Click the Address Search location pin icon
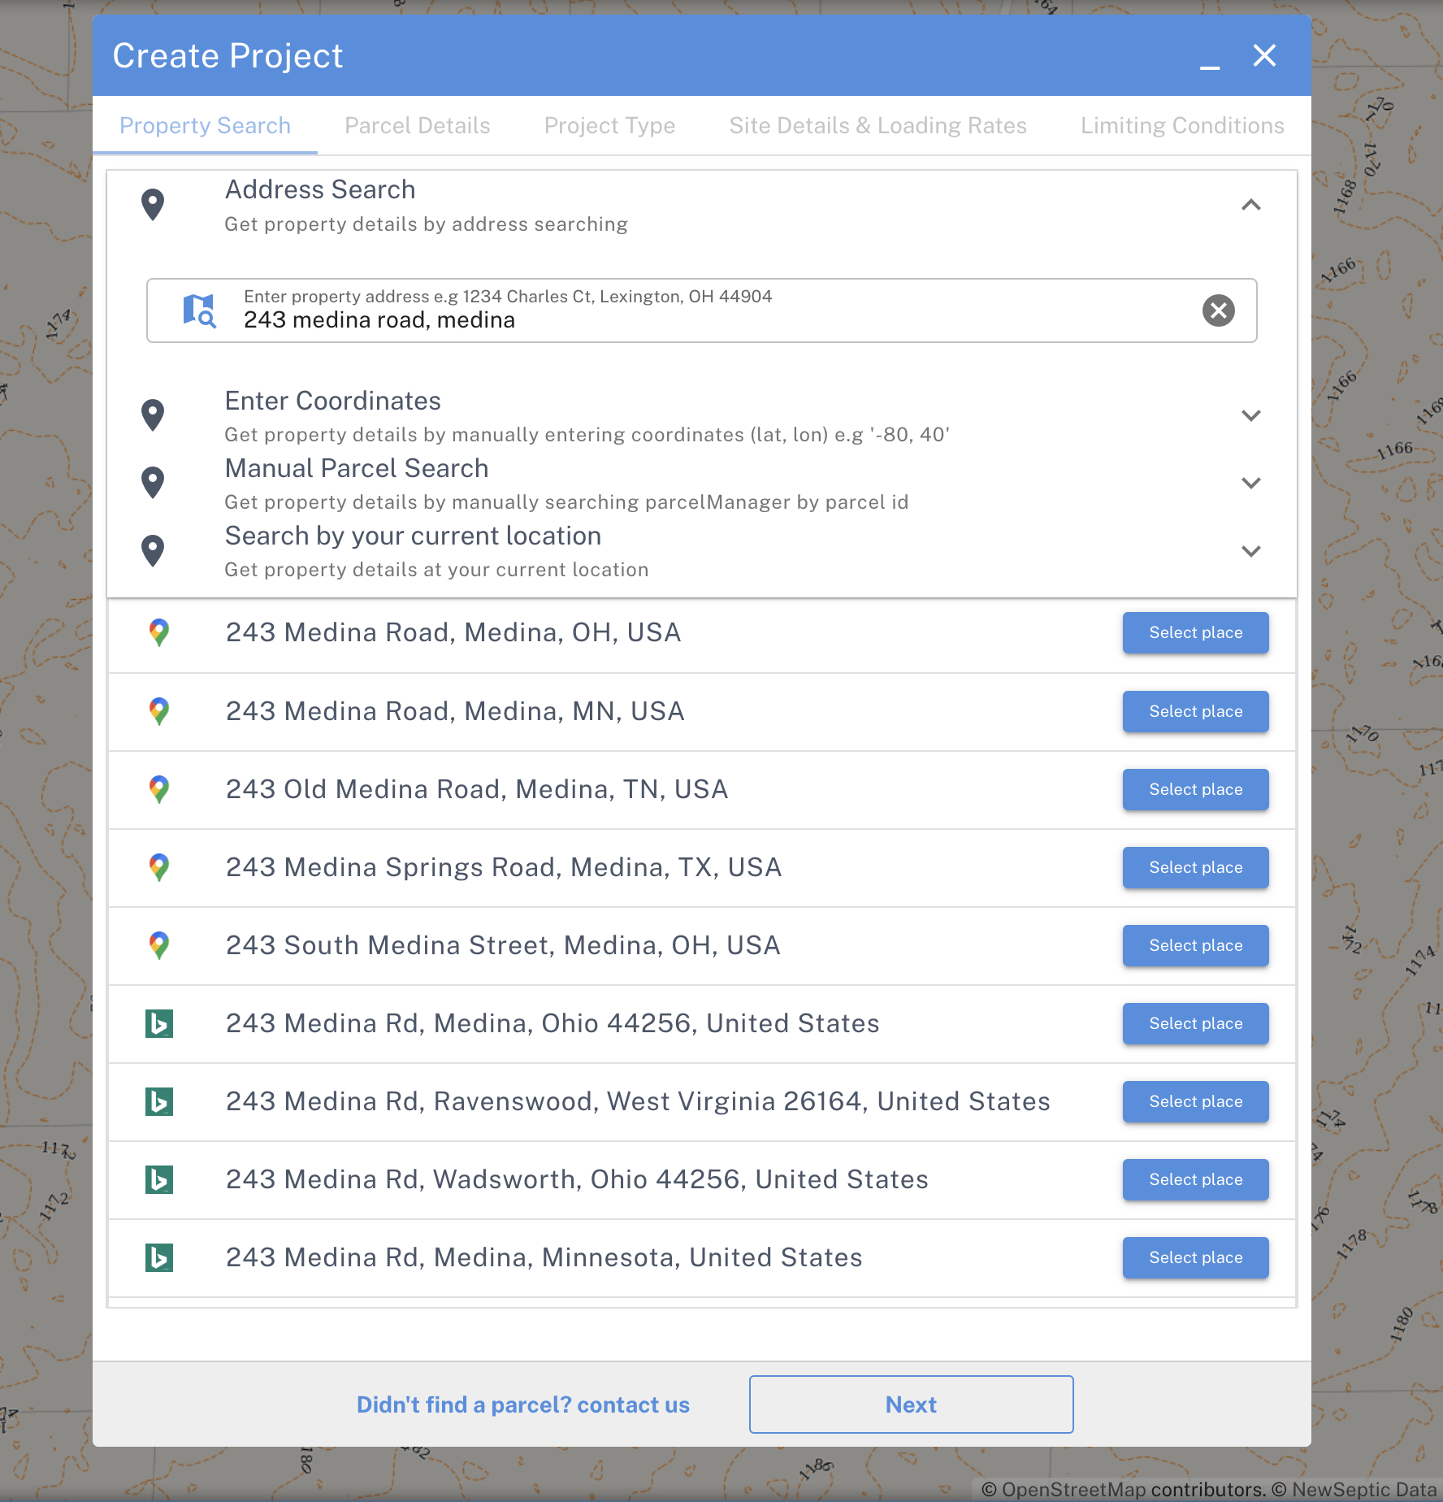This screenshot has width=1443, height=1502. click(153, 205)
